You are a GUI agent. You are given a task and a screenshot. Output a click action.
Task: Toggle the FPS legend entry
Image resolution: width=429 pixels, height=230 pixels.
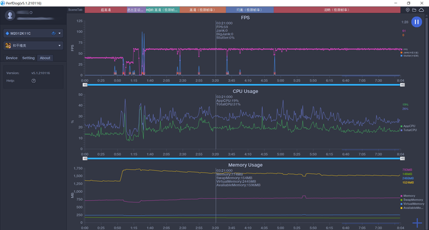click(x=404, y=49)
